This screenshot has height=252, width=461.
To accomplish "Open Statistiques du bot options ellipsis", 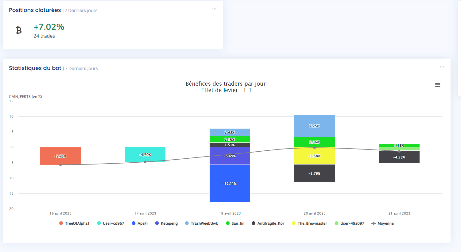I will click(x=442, y=67).
